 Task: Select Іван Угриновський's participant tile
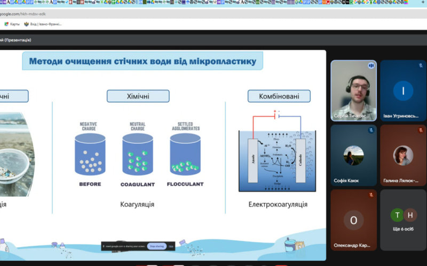[x=403, y=90]
